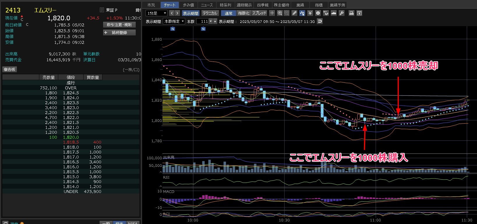Click the document icon beside 東証 P
Viewport: 477px width, 224px height.
[x=102, y=10]
